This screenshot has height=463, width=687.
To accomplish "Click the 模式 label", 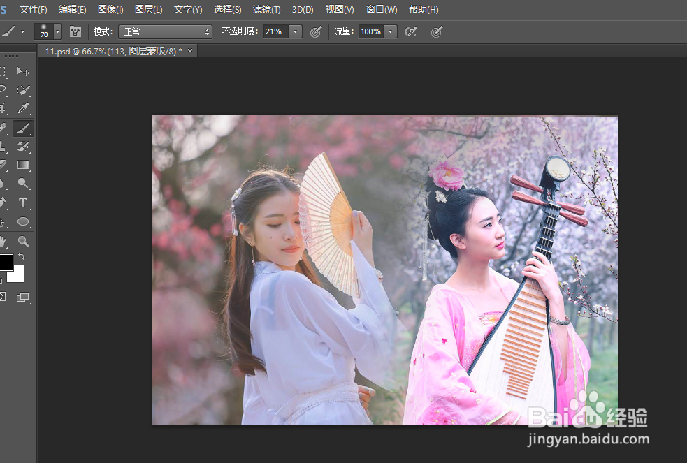I will point(103,31).
